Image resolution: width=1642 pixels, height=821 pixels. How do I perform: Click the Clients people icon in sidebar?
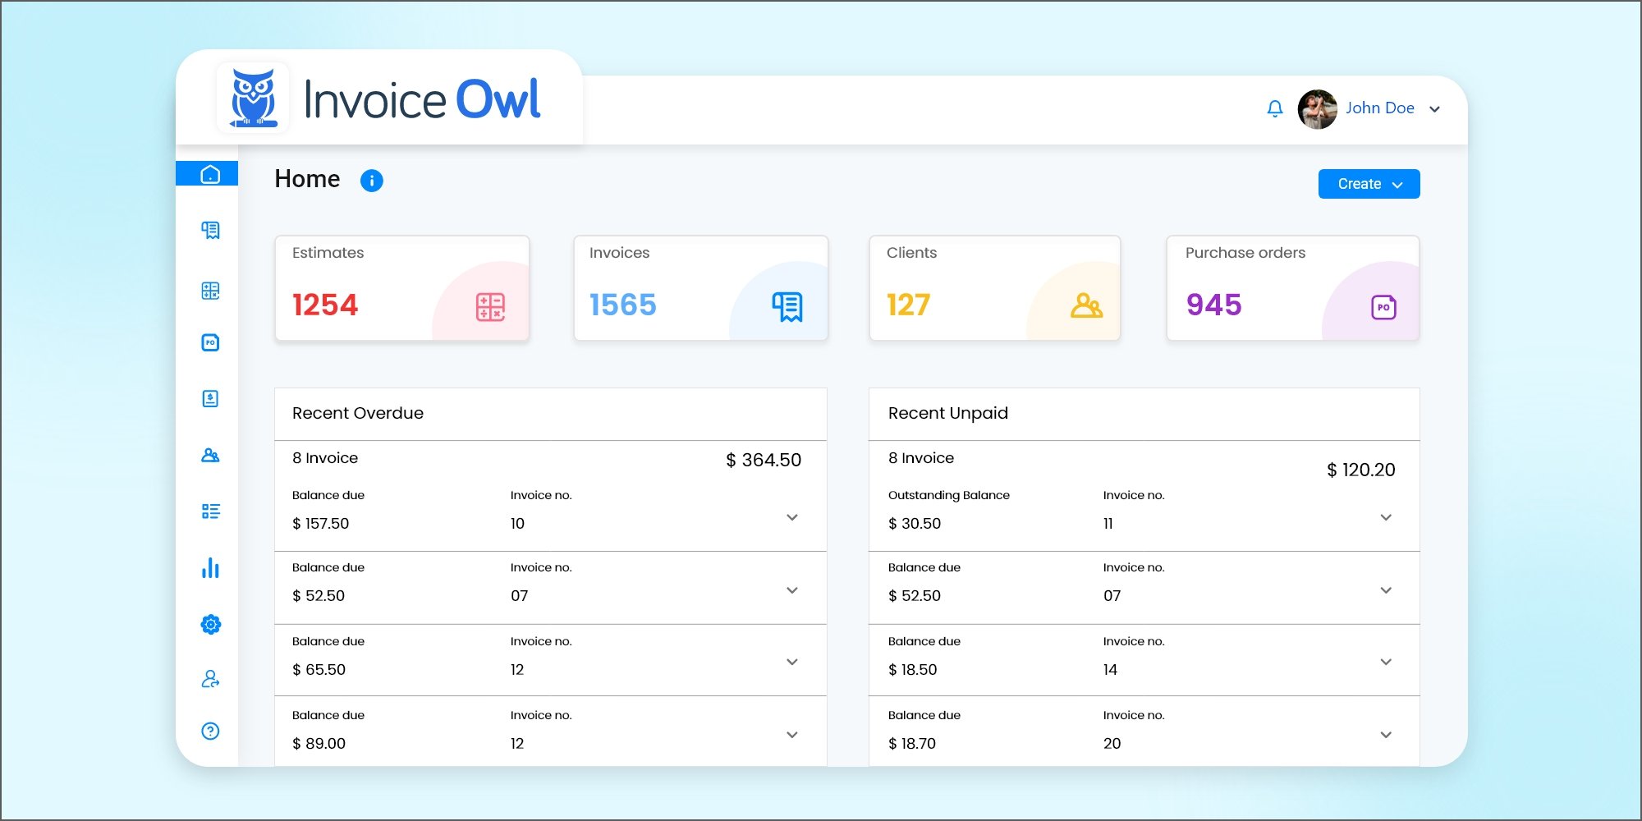point(210,456)
